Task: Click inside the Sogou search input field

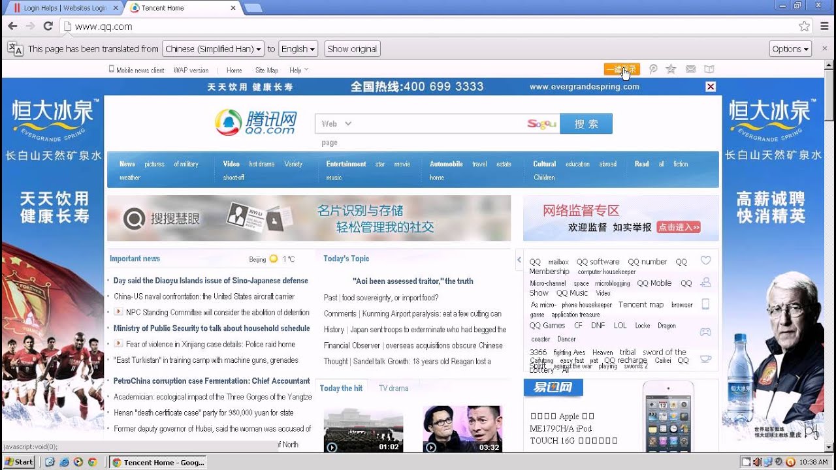Action: point(438,123)
